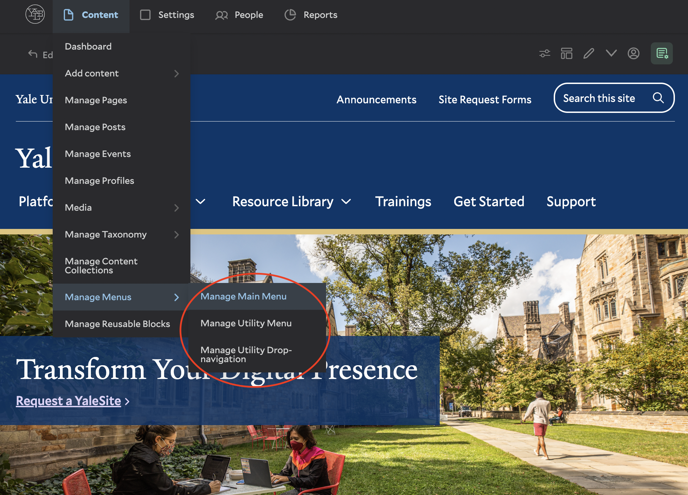This screenshot has width=688, height=495.
Task: Click the Search this site field
Action: pyautogui.click(x=614, y=98)
